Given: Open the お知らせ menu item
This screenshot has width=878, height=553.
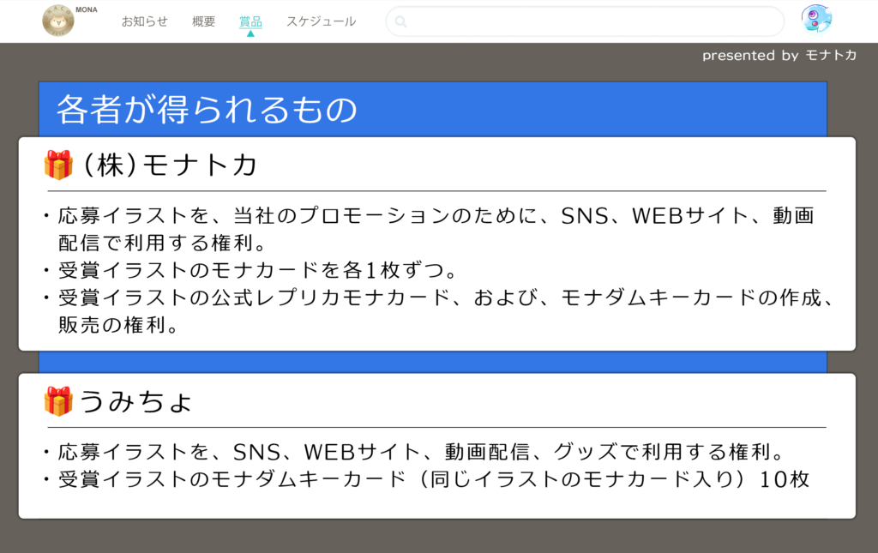Looking at the screenshot, I should point(144,21).
